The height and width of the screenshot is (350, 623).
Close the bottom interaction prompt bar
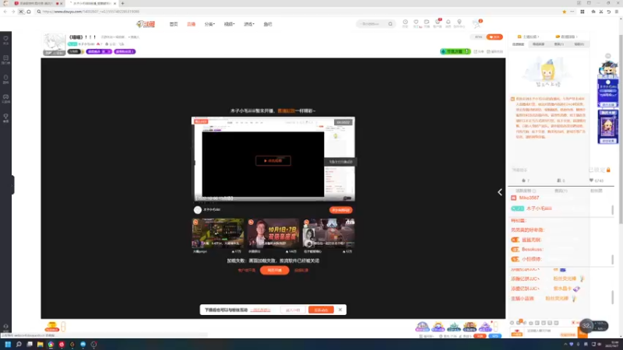(340, 310)
